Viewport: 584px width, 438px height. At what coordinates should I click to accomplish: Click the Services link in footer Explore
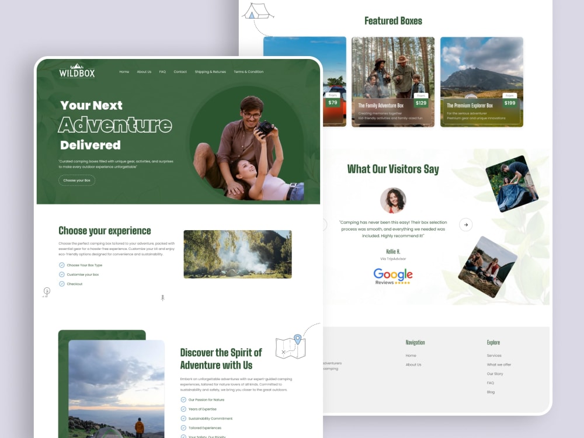pos(494,356)
